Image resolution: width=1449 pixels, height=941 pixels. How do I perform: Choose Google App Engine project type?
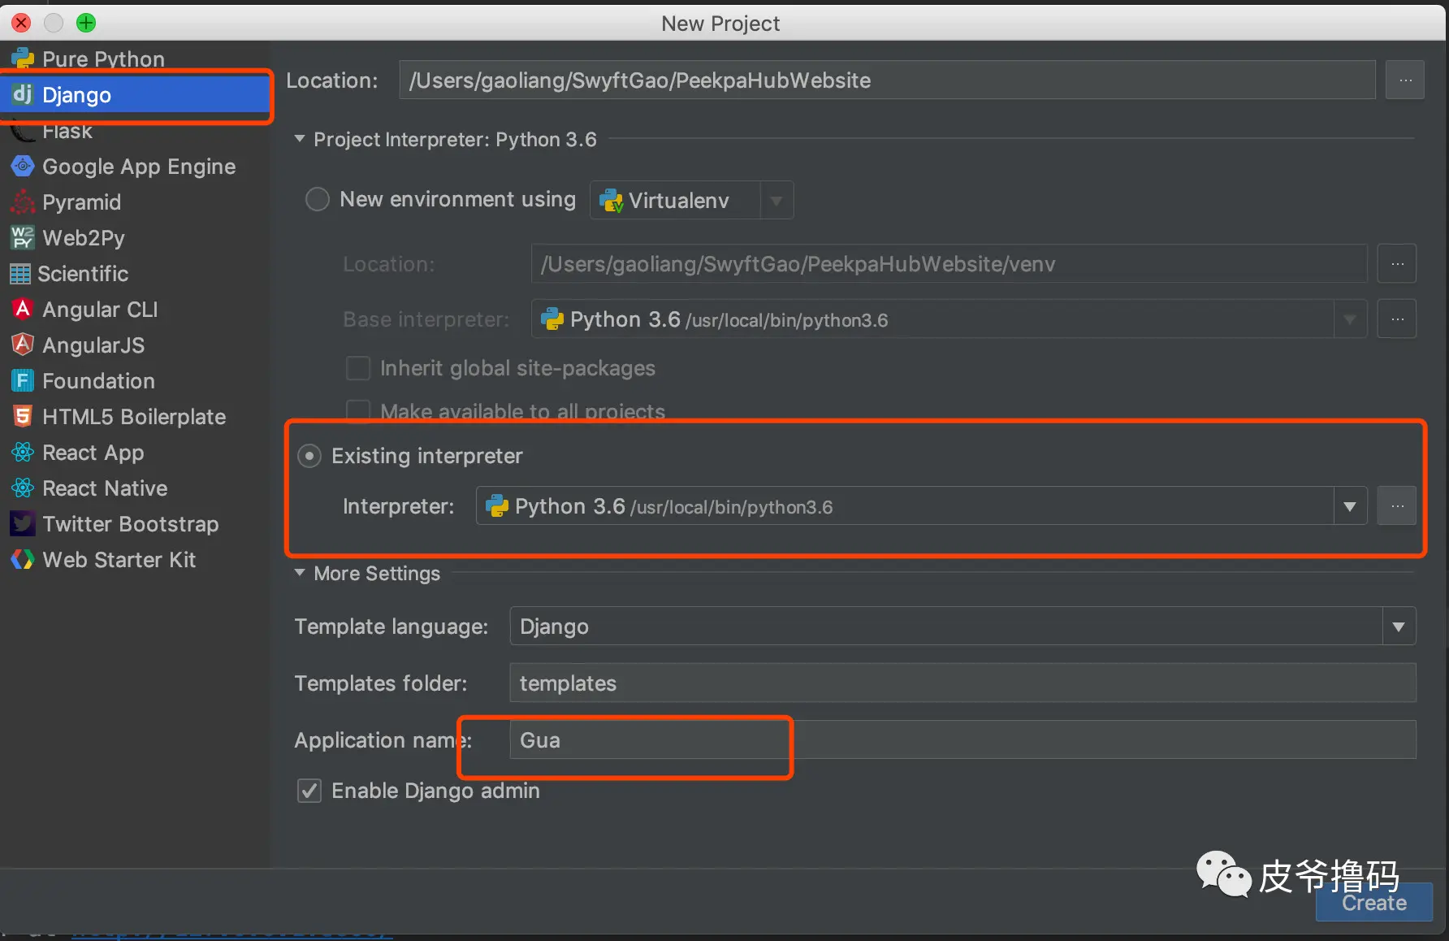135,166
